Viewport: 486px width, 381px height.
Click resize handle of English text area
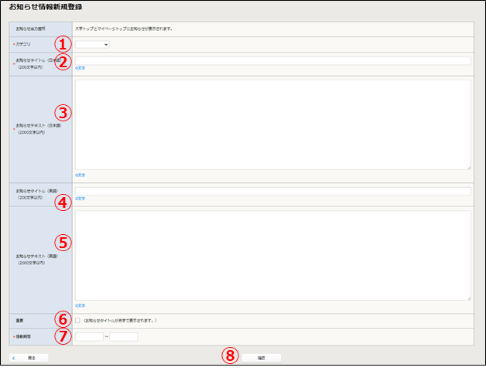pos(468,298)
